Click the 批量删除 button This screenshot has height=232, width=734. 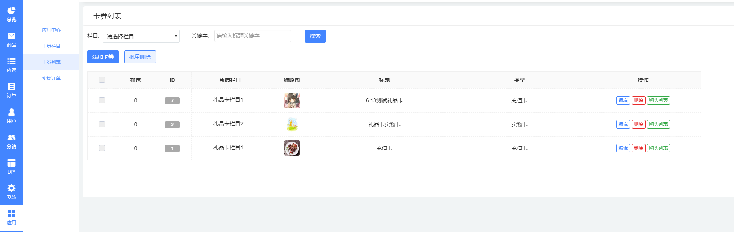click(140, 57)
